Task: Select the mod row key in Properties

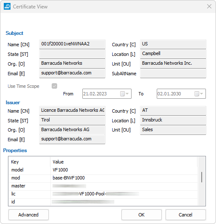Action: (16, 178)
